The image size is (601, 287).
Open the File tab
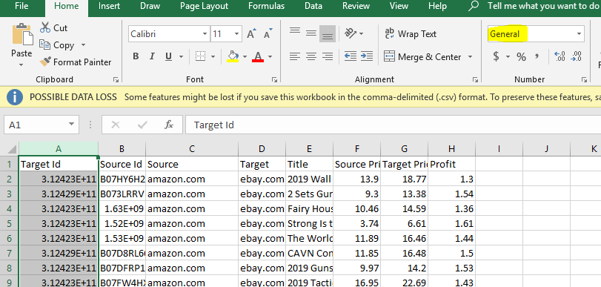(21, 6)
